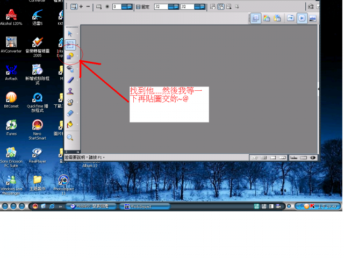Open the selection shape dropdown
Viewport: 344px width, 258px height.
(99, 7)
